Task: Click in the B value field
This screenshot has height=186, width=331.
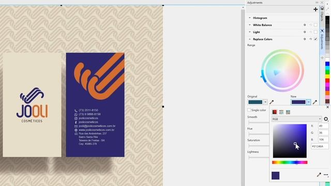Action: (x=323, y=139)
